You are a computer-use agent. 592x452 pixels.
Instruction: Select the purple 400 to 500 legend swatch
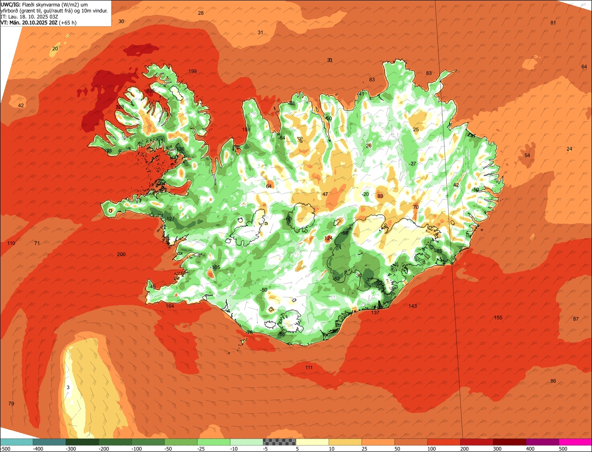[x=542, y=442]
